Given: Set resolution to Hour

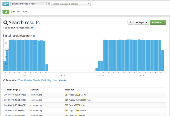Looking at the screenshot, I should (55, 80).
